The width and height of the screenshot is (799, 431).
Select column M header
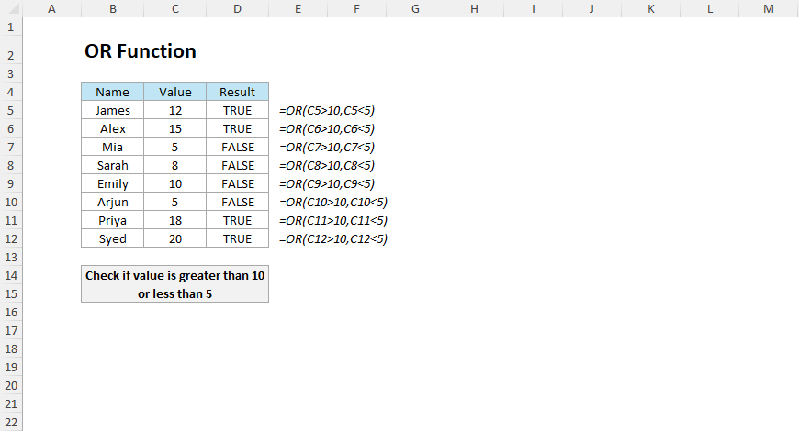pos(769,8)
